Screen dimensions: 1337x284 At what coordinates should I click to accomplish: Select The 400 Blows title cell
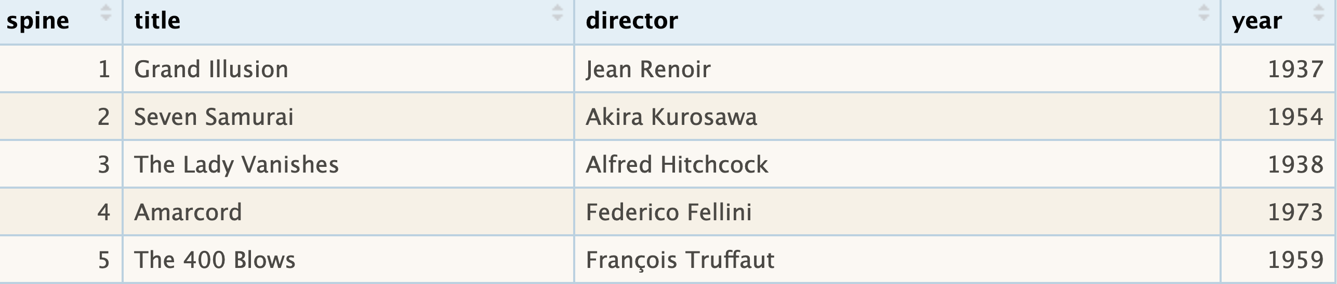pos(215,260)
